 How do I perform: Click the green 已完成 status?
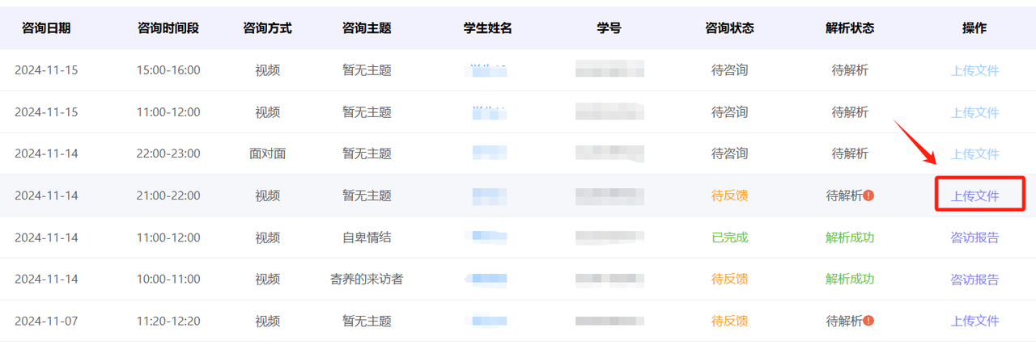point(729,237)
